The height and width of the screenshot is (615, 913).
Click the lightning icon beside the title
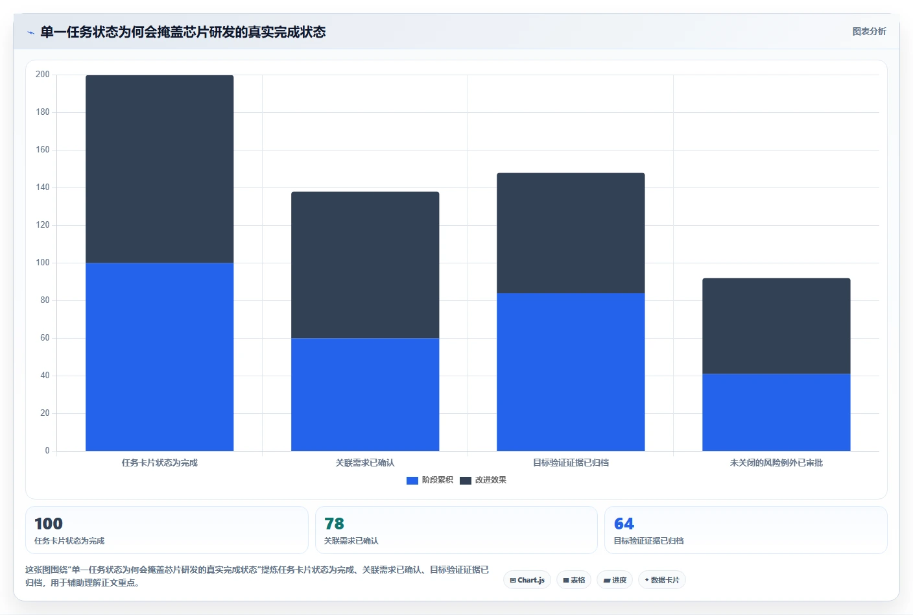[30, 32]
